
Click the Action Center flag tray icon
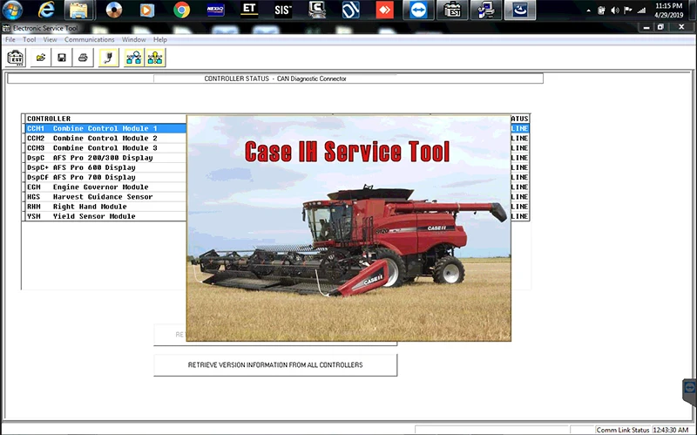[x=628, y=10]
